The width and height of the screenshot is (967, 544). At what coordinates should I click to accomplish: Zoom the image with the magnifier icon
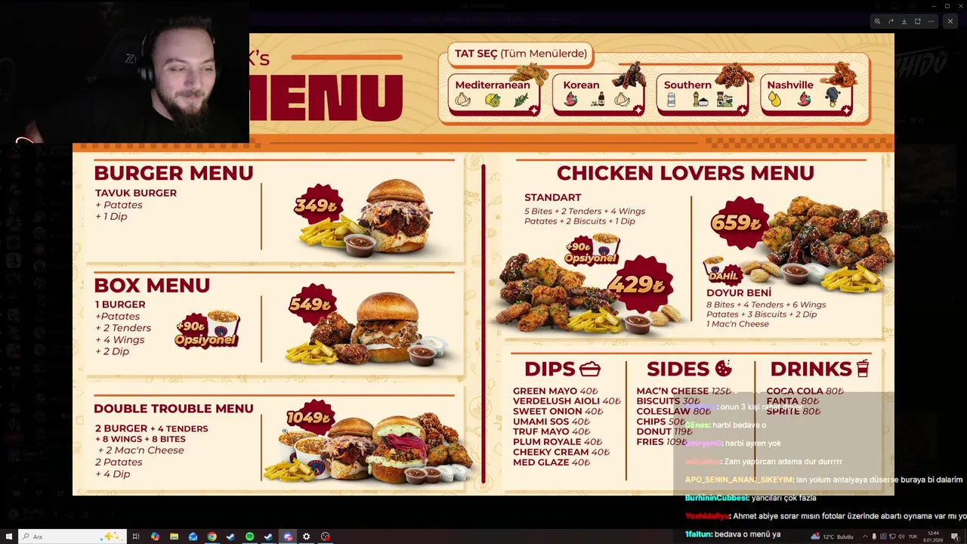(x=877, y=21)
